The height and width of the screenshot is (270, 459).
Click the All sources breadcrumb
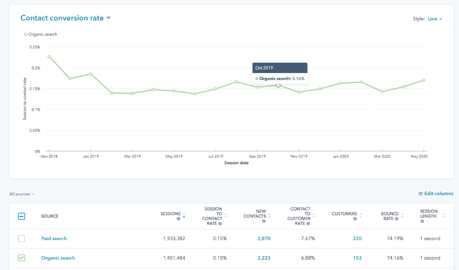click(20, 194)
